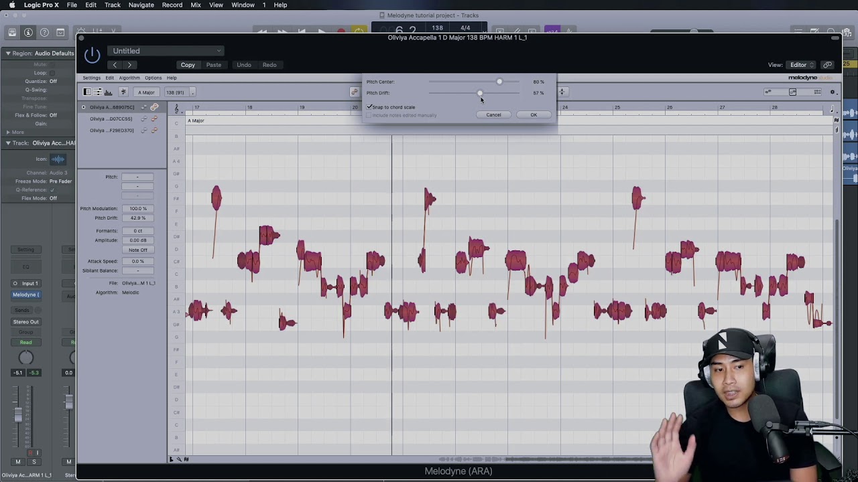Open the inspector info icon

pos(28,32)
